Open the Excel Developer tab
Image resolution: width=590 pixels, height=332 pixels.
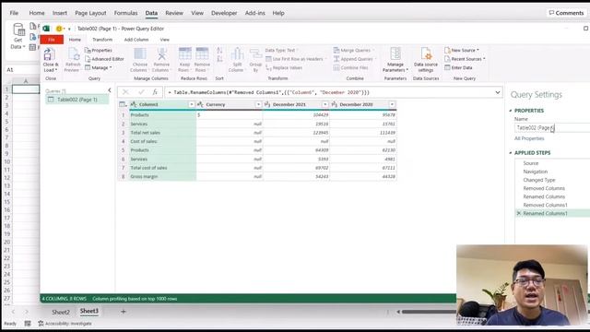click(x=224, y=13)
